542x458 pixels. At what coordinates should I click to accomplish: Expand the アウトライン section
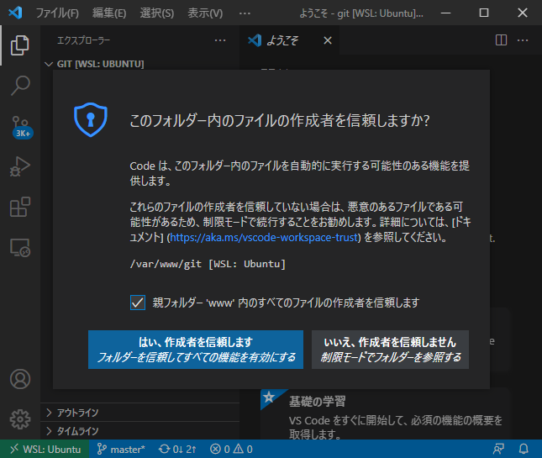139,413
